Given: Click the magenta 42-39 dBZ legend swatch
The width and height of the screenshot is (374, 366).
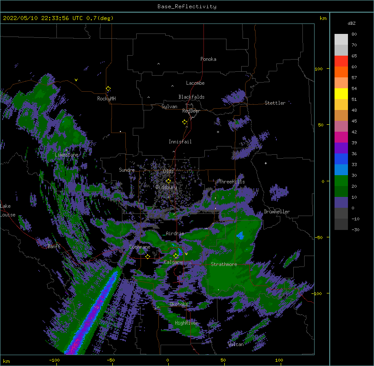Looking at the screenshot, I should 341,137.
